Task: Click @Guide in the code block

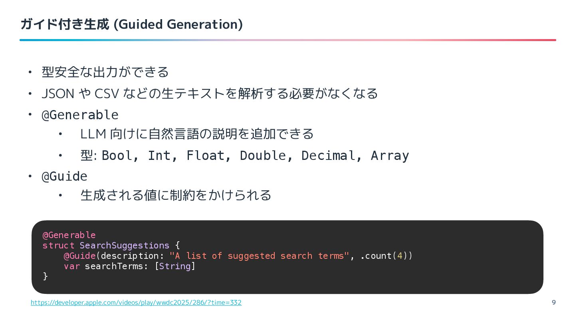Action: 79,256
